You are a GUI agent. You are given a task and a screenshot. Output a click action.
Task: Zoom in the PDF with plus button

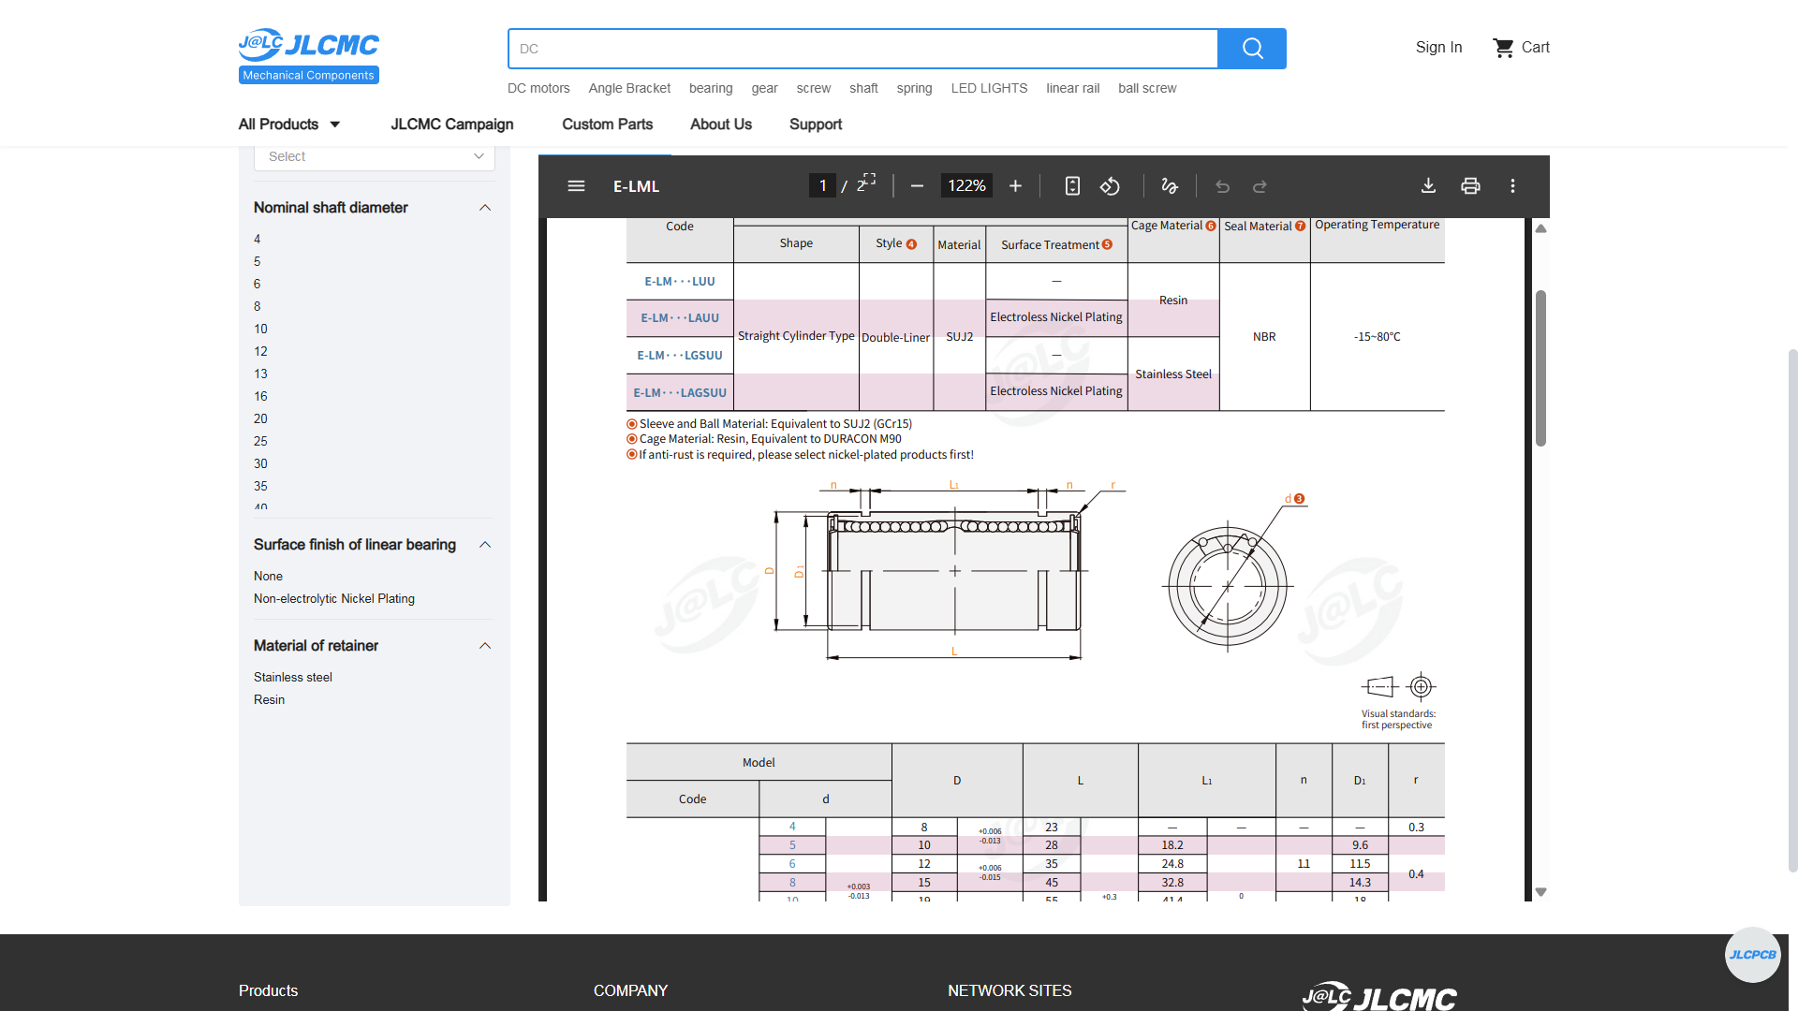click(1015, 186)
